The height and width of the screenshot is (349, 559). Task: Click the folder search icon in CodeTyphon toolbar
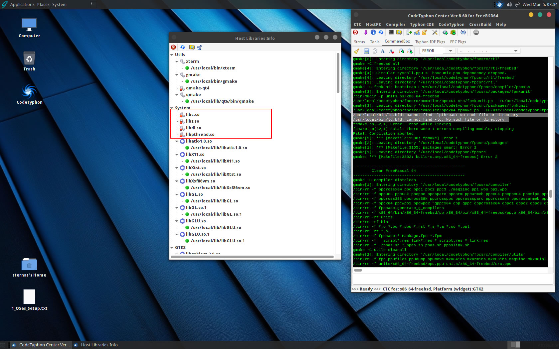399,32
